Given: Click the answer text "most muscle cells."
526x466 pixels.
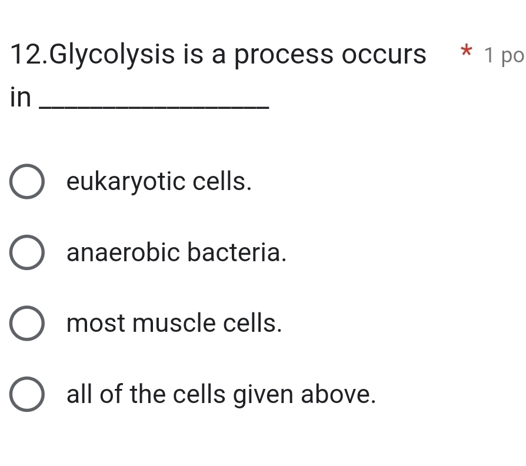Looking at the screenshot, I should (174, 323).
